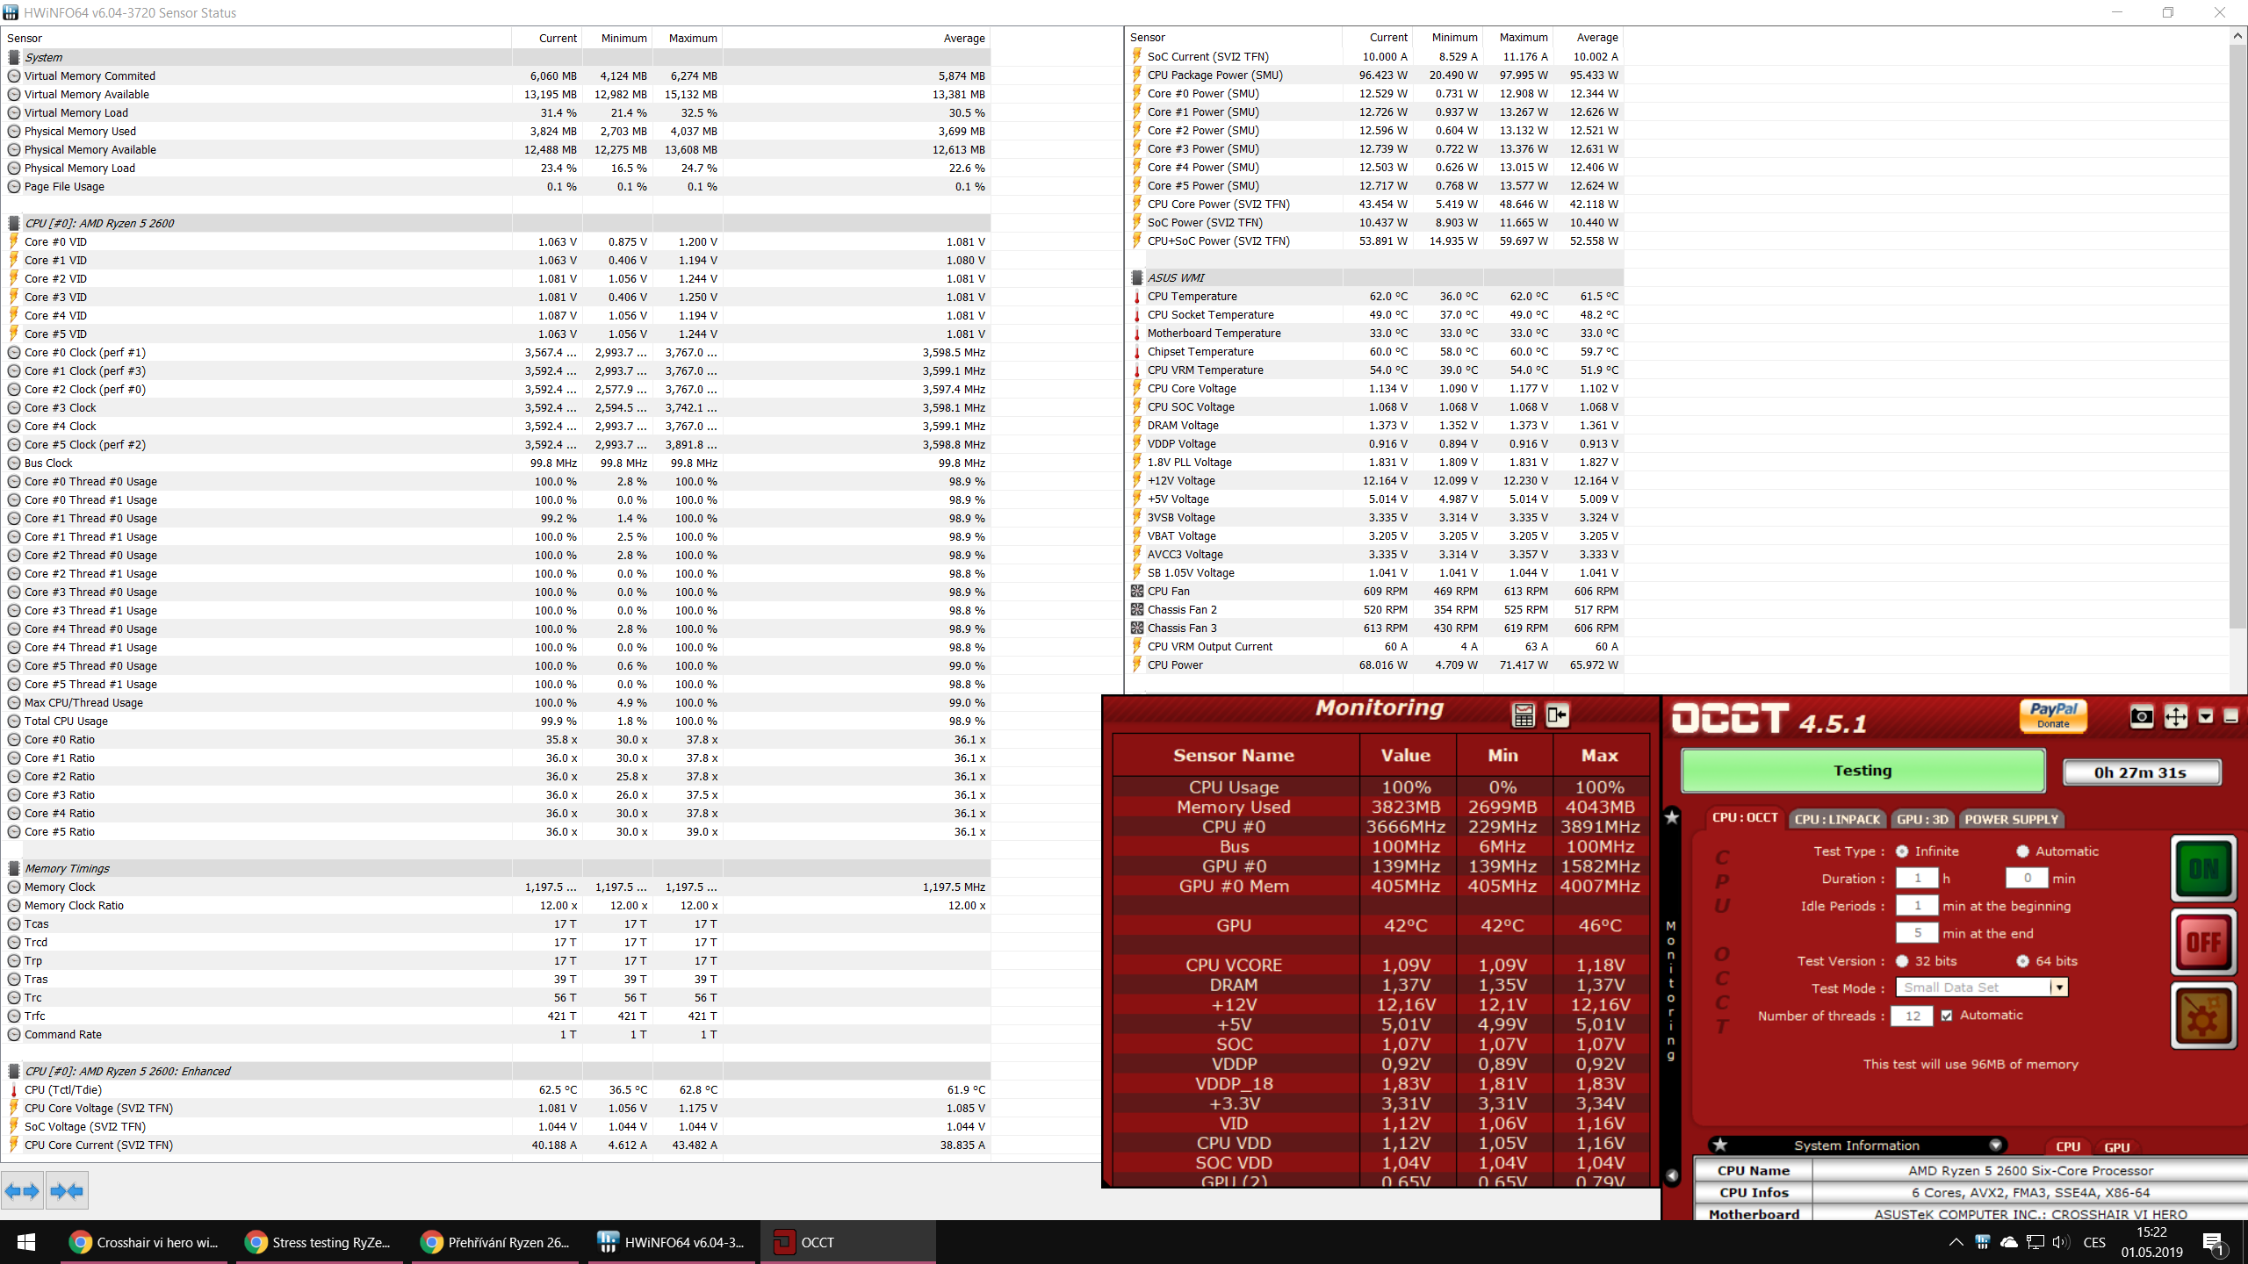Open the Test Mode dropdown
Screen dimensions: 2248x1264
tap(2058, 987)
